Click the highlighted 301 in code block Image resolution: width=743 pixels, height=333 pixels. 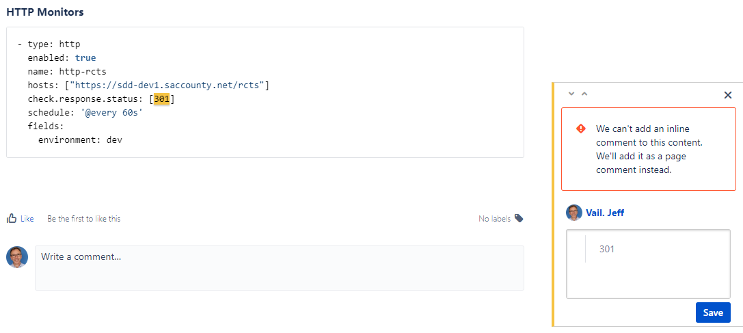coord(161,100)
